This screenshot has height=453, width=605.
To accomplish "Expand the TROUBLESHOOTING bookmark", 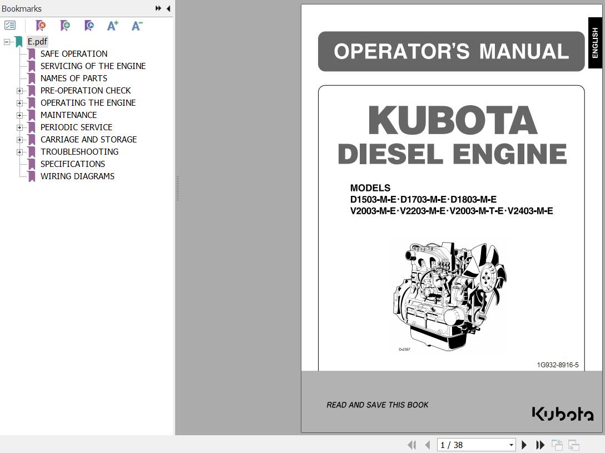I will pos(19,152).
